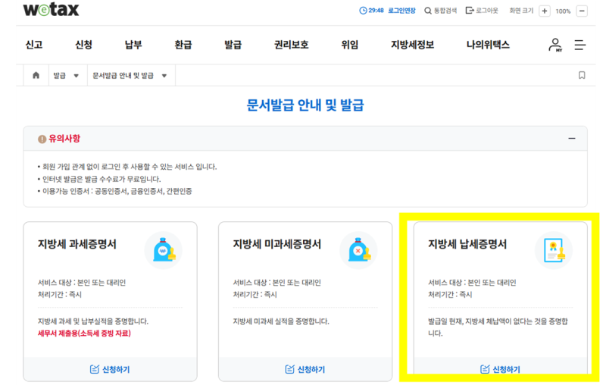Open the 권리보호 menu
Screen dimensions: 606x385
tap(292, 45)
